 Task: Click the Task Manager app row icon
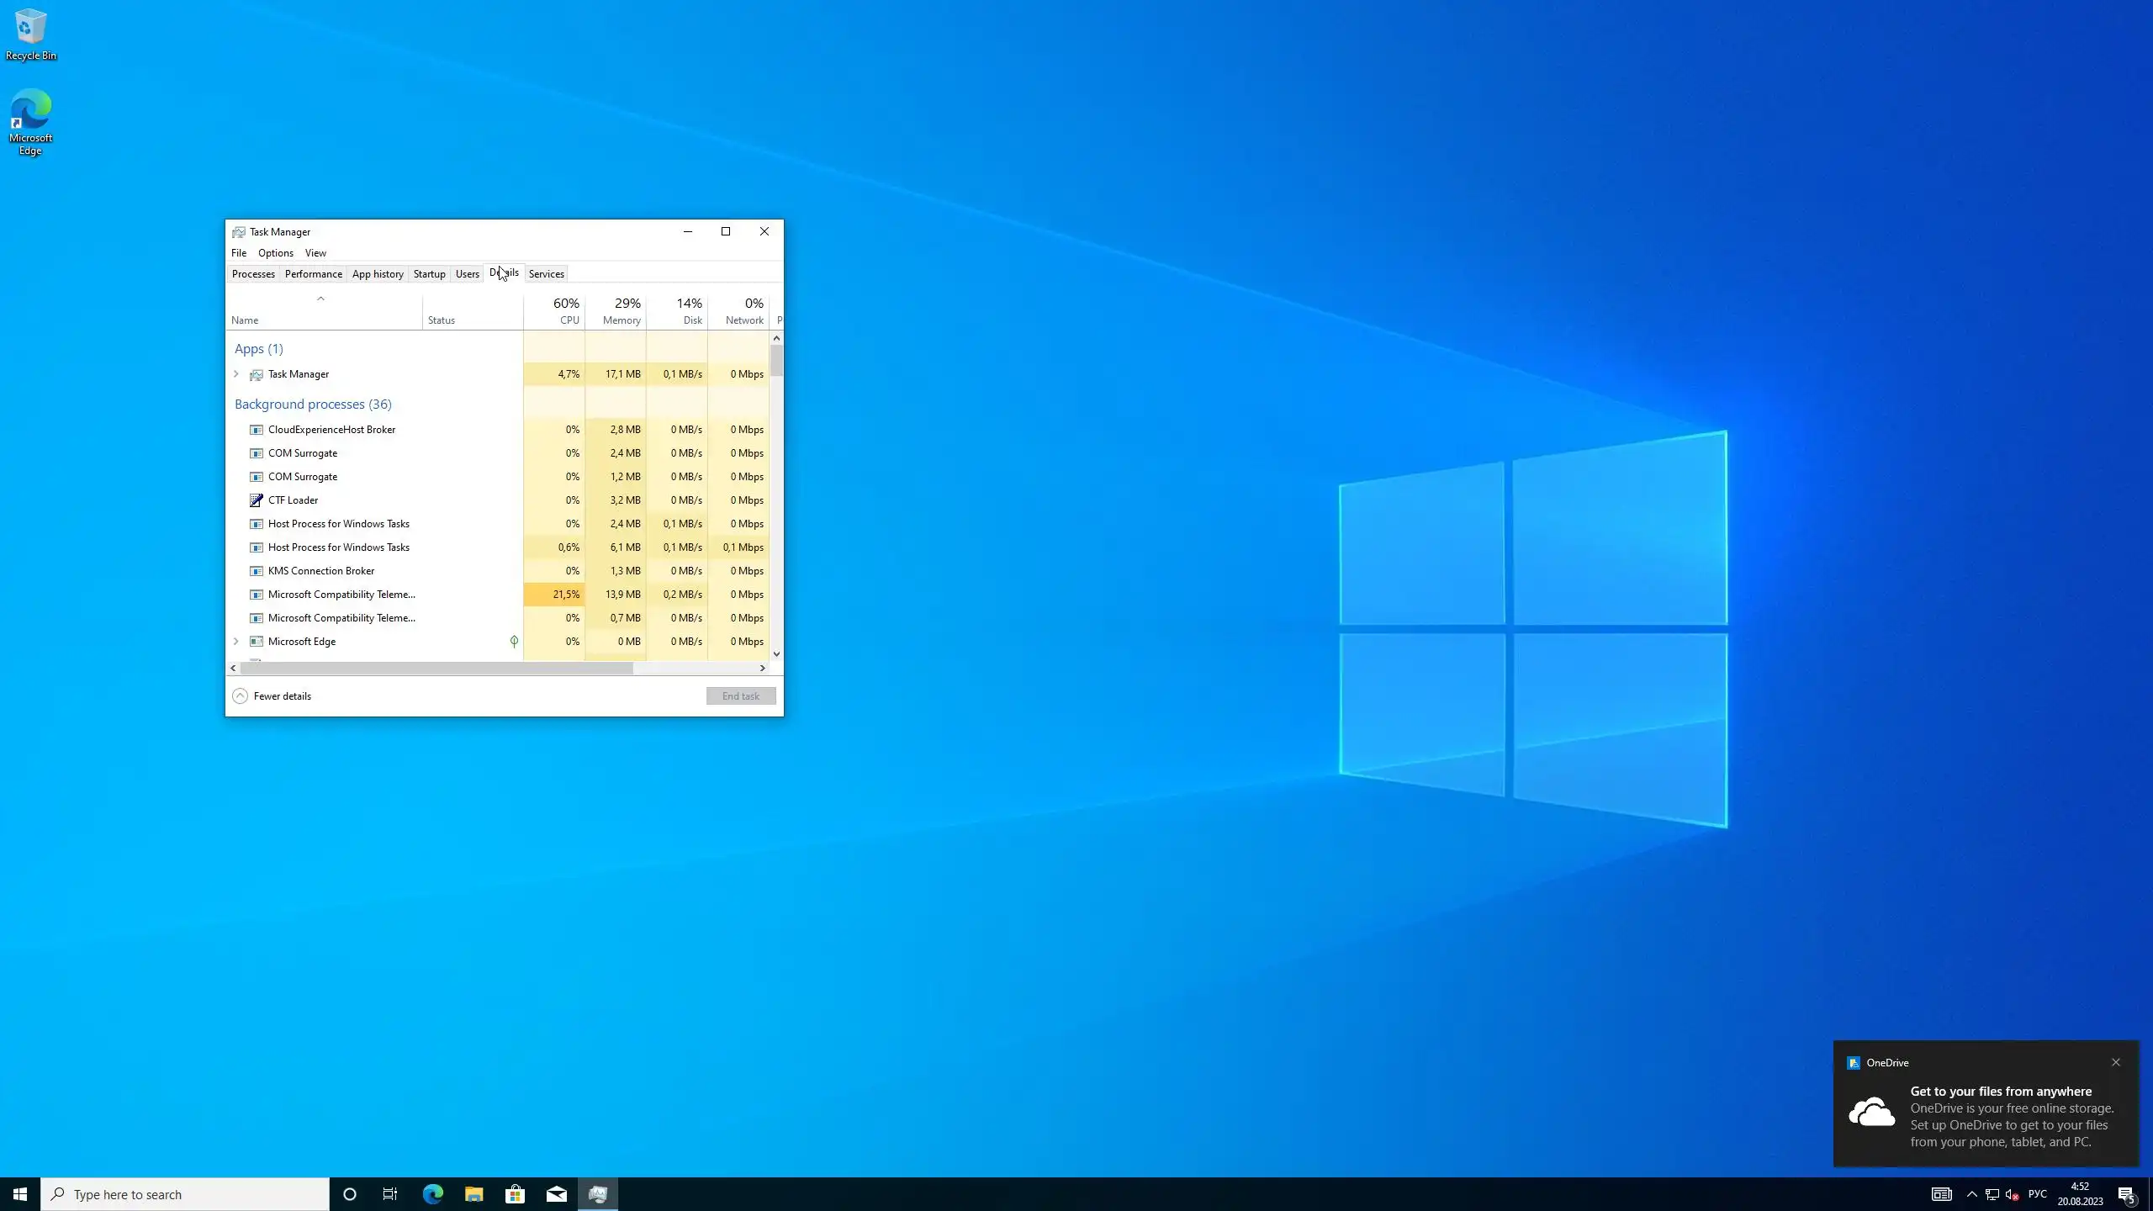click(257, 374)
